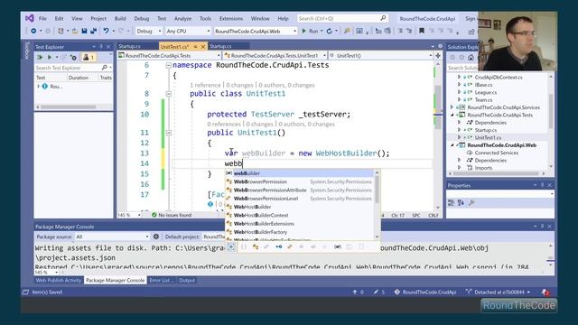Switch to the Output tab
The height and width of the screenshot is (325, 578).
187,280
